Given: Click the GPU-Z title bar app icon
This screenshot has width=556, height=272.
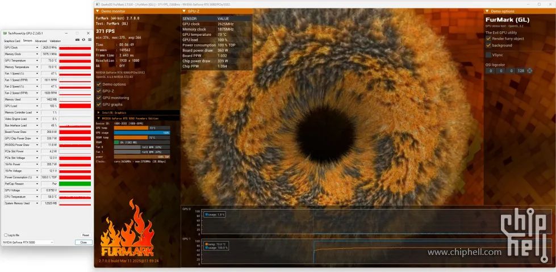Looking at the screenshot, I should click(5, 33).
